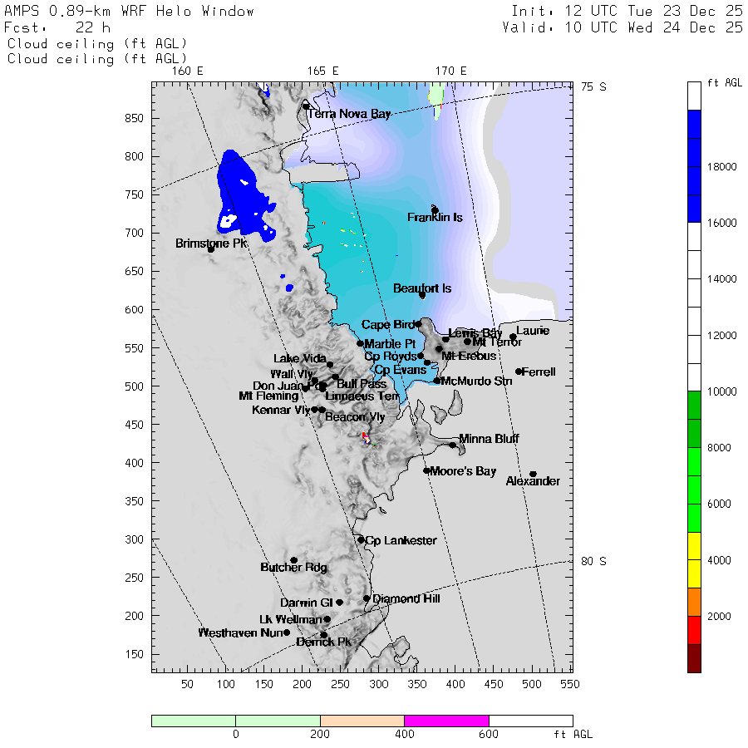748x748 pixels.
Task: Click the Derrick Pk label
Action: coord(323,642)
